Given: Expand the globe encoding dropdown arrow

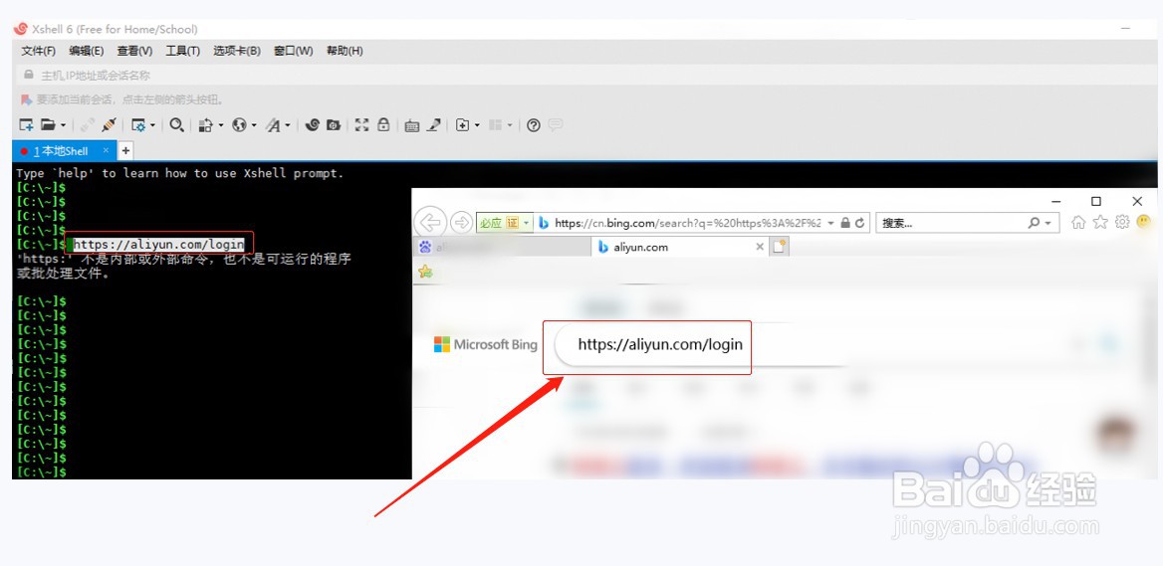Looking at the screenshot, I should tap(254, 125).
